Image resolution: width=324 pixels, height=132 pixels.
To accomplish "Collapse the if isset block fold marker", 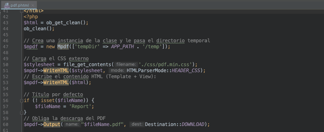I will point(22,101).
